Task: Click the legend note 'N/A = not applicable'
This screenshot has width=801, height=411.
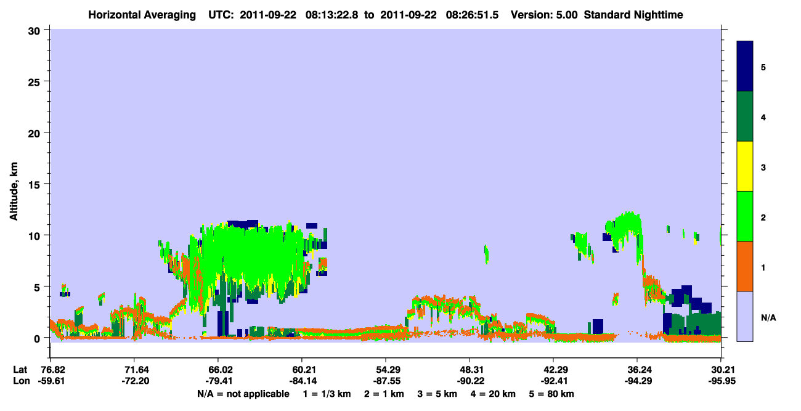Action: (243, 394)
